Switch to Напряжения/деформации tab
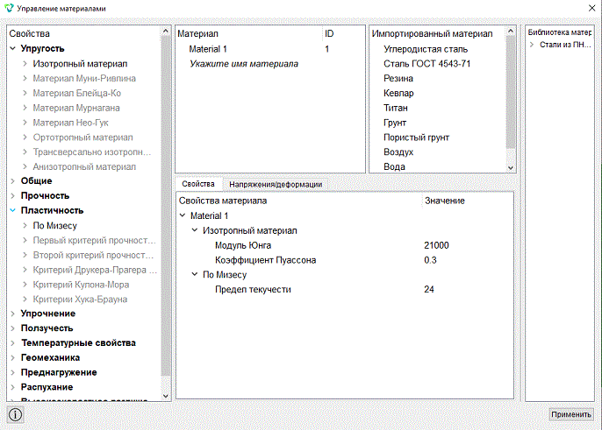602x430 pixels. [276, 184]
